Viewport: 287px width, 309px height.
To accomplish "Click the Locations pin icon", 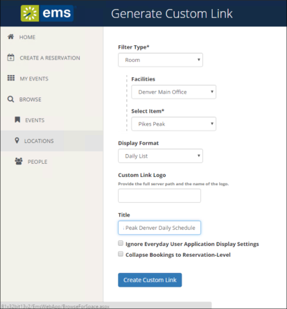I will pyautogui.click(x=17, y=140).
